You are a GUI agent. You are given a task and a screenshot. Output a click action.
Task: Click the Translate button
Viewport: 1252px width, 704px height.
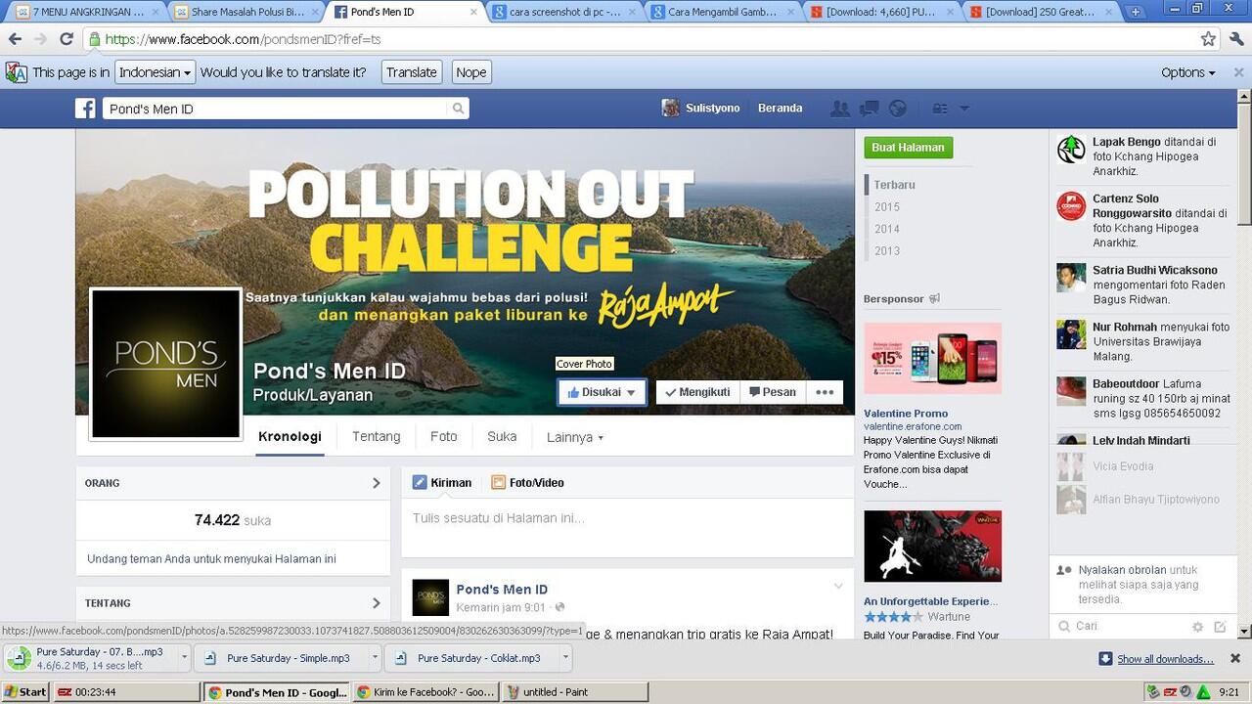click(411, 72)
